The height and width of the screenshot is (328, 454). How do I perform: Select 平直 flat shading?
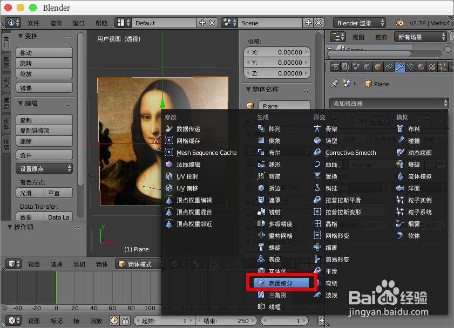click(58, 193)
